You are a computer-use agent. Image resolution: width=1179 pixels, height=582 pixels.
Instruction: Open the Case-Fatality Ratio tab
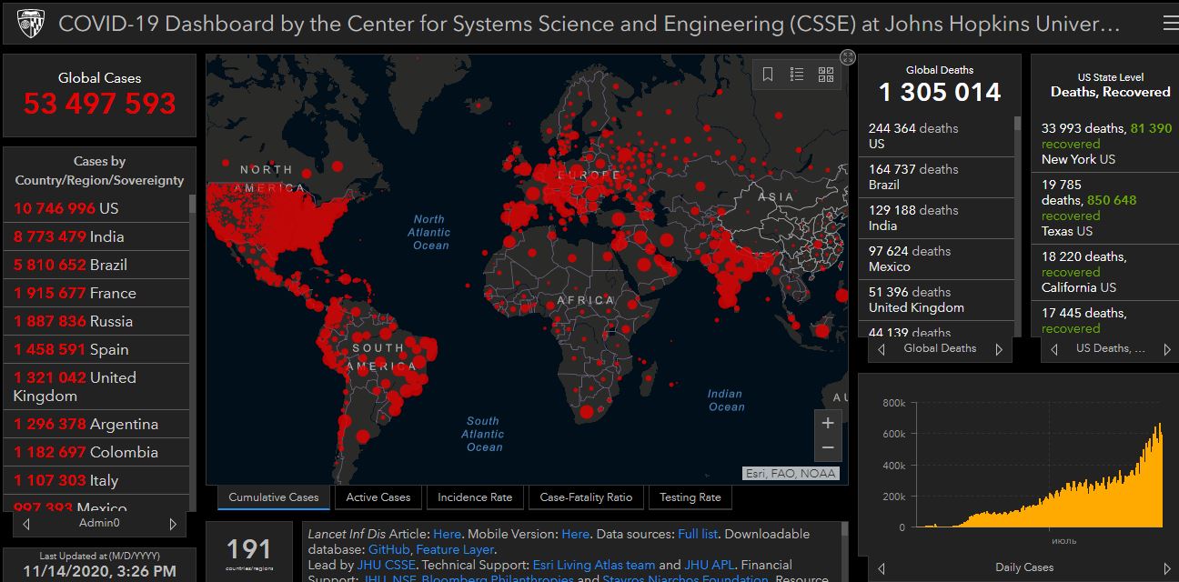[x=586, y=497]
